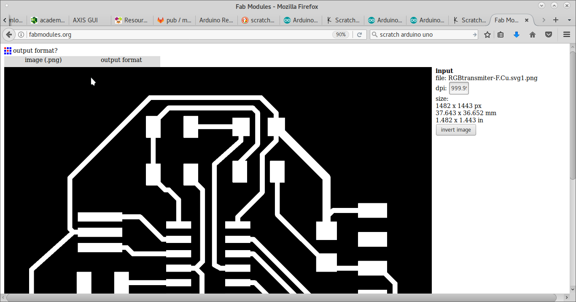Switch to the Resour... tab
Viewport: 576px width, 302px height.
tap(132, 20)
